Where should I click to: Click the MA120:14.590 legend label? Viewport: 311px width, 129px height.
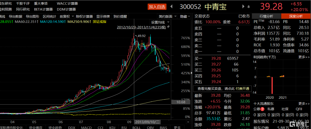pyautogui.click(x=53, y=22)
